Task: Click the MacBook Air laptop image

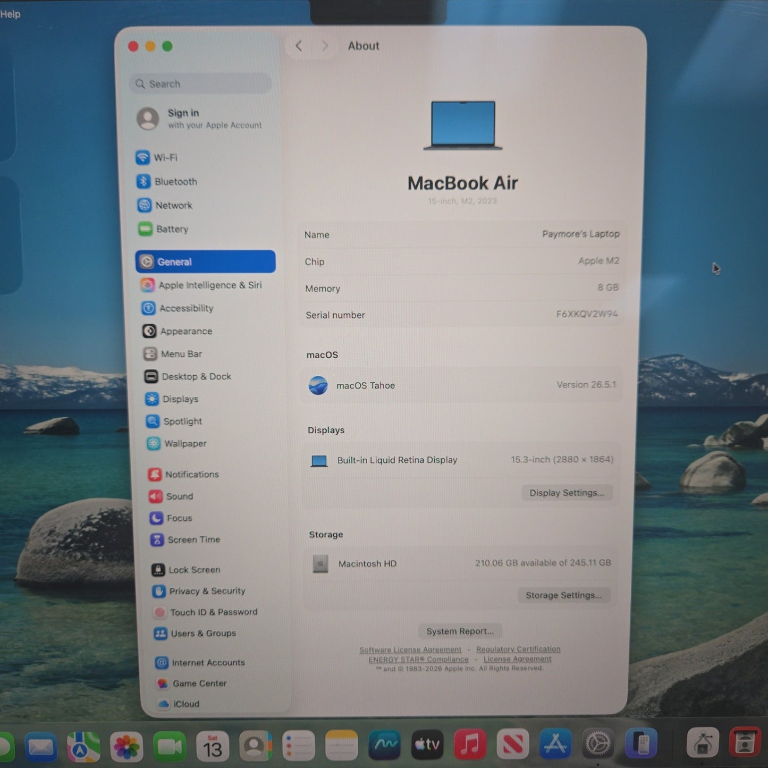Action: 463,126
